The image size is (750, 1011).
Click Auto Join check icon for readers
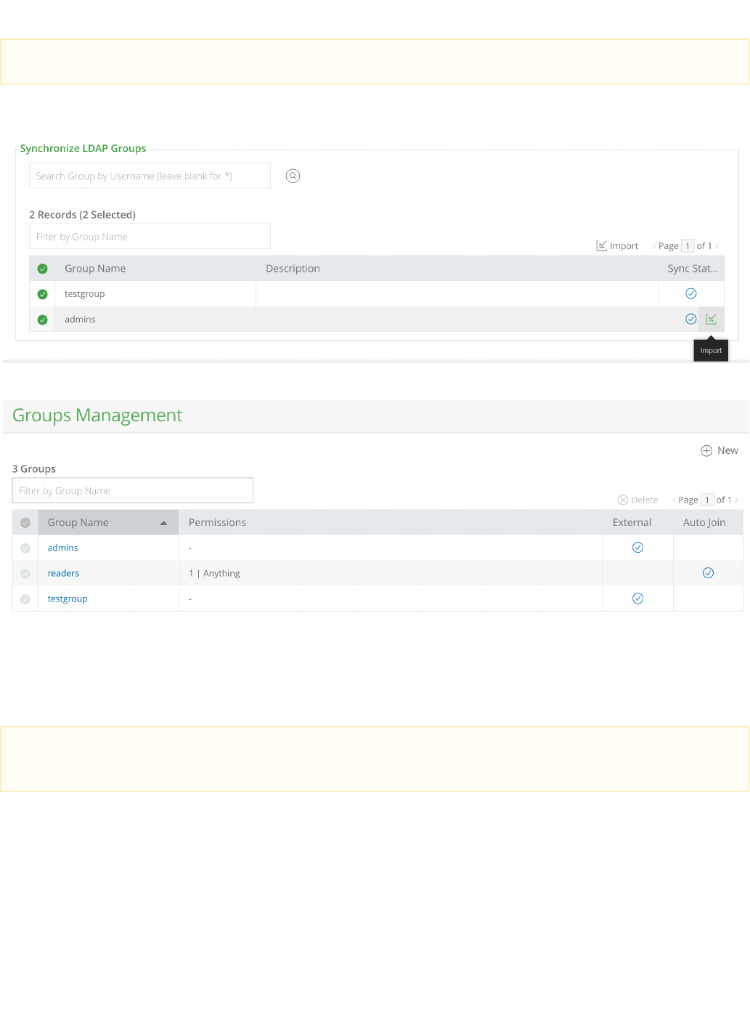708,573
